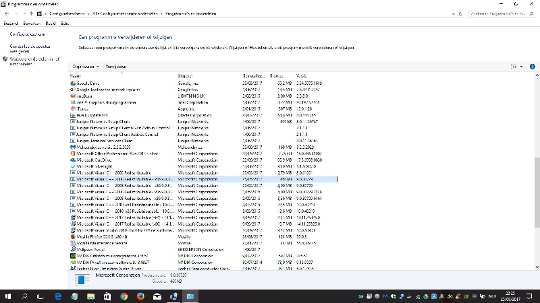Open Chrome from the Windows taskbar

[124, 296]
